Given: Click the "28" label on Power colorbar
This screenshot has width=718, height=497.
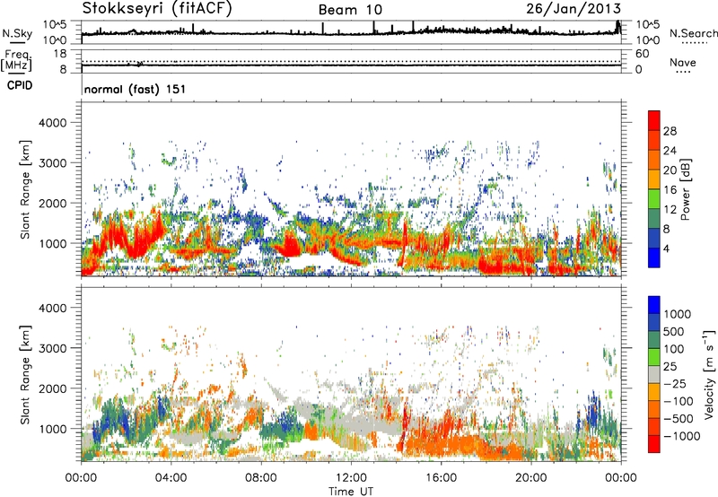Looking at the screenshot, I should tap(670, 131).
